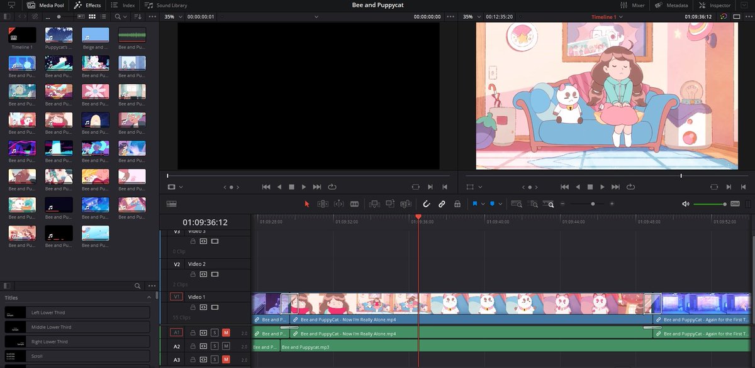Open the Media Pool tab
755x368 pixels.
pyautogui.click(x=45, y=5)
